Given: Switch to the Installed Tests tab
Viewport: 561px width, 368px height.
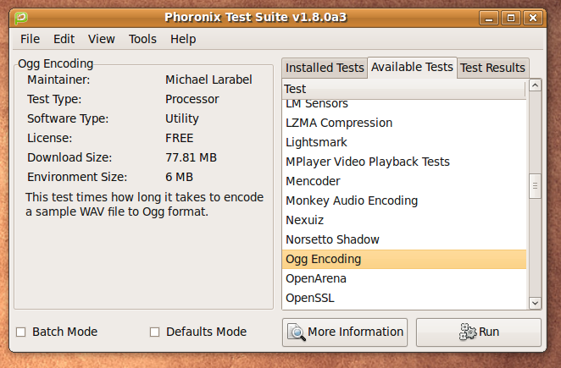Looking at the screenshot, I should pos(325,68).
